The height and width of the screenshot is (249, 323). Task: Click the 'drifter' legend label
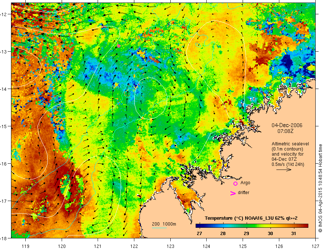[243, 193]
